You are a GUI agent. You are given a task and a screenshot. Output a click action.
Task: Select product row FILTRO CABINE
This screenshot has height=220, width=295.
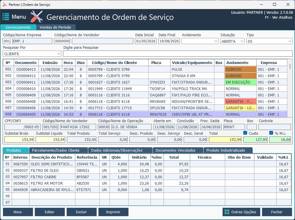point(147,177)
